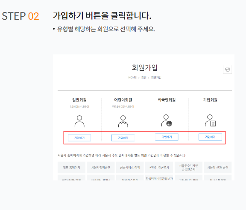Click the print icon beside 회원가입 title
This screenshot has width=246, height=210.
[x=228, y=69]
